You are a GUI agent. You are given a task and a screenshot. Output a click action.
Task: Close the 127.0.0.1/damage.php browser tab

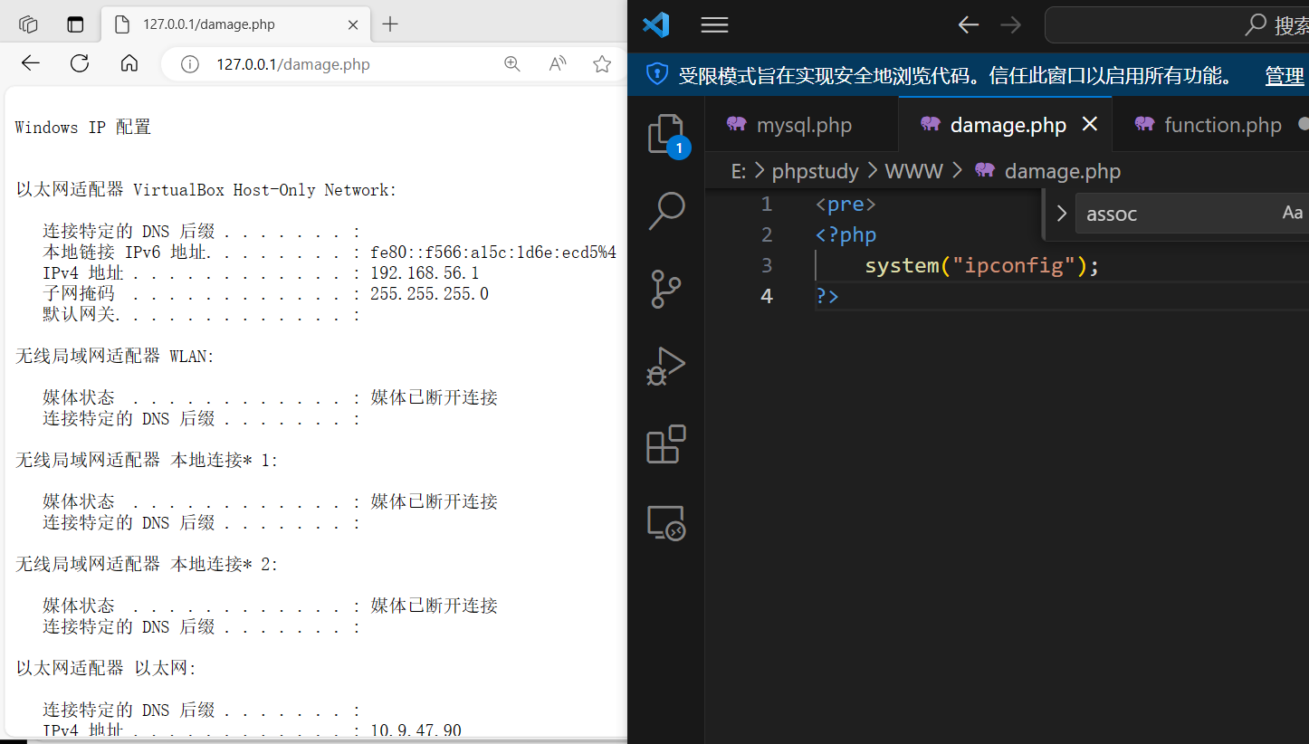pos(354,24)
